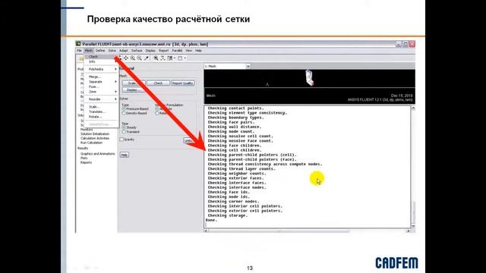
Task: Click the Check button in General panel
Action: pos(158,83)
